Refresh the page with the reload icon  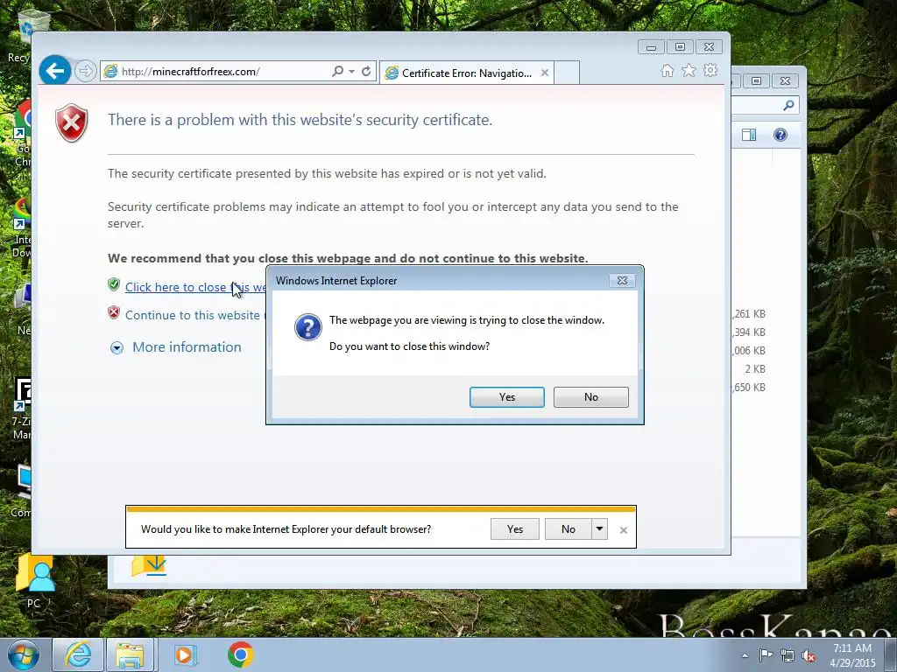coord(366,71)
